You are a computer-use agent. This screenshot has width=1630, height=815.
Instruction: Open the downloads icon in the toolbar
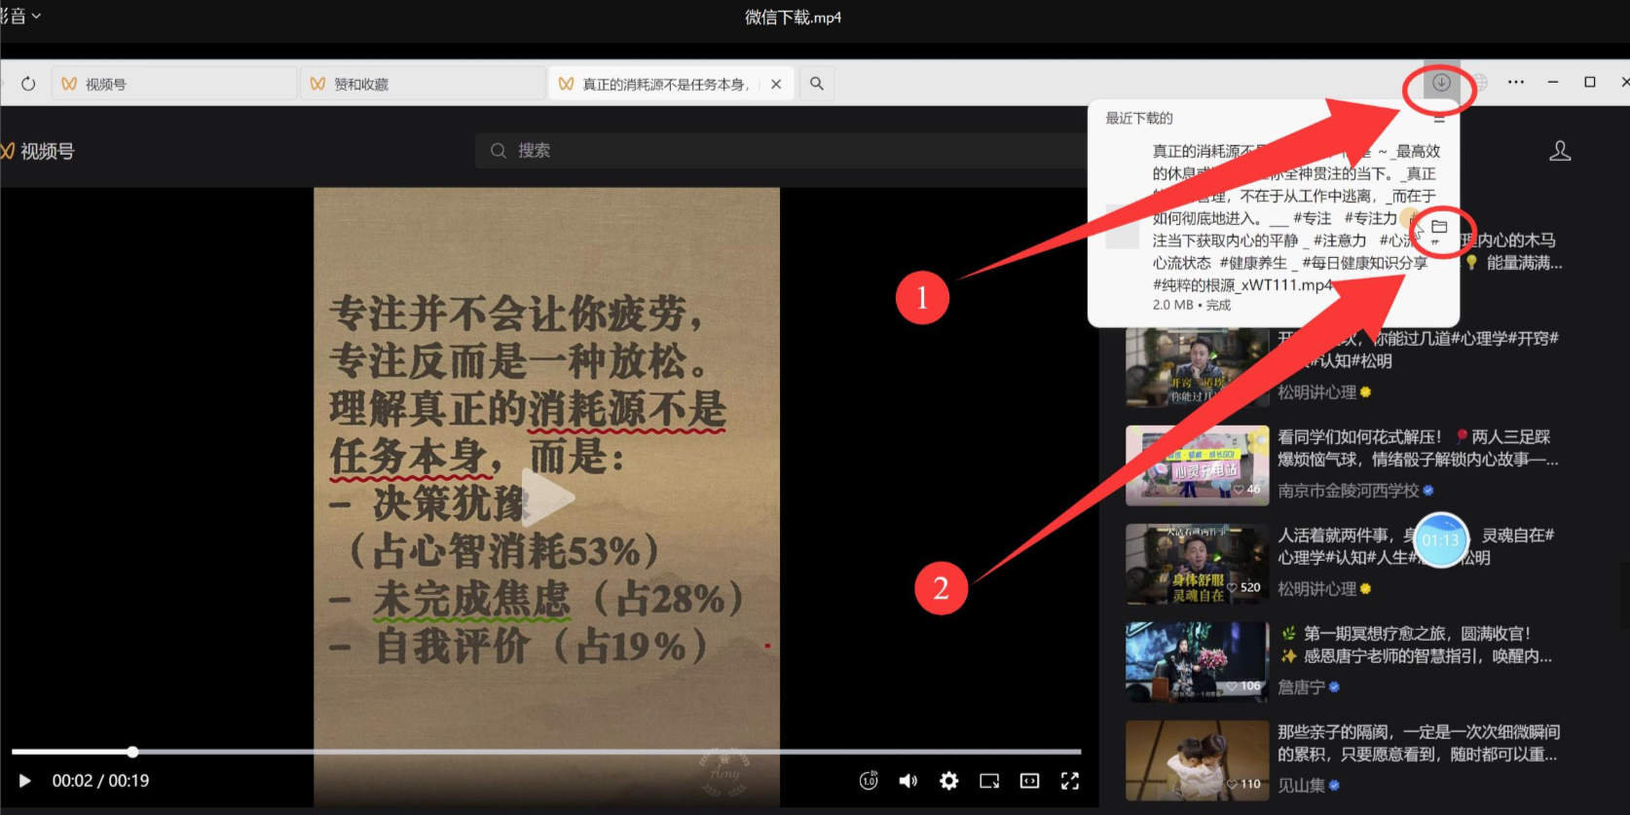click(1441, 83)
